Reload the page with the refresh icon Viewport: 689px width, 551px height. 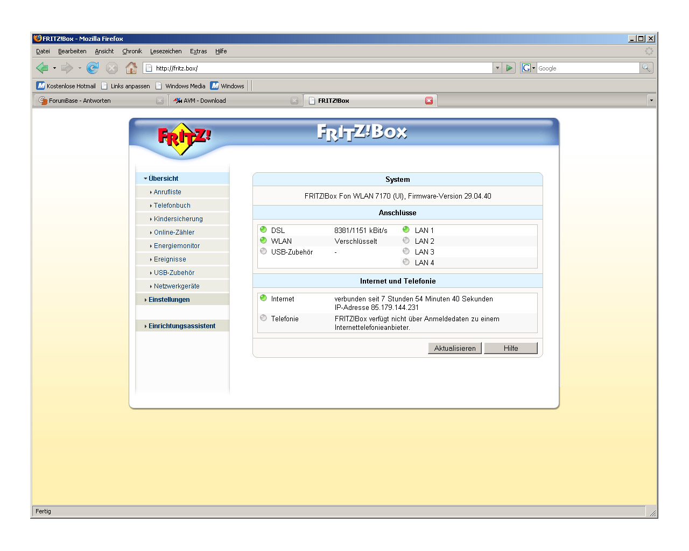(93, 68)
